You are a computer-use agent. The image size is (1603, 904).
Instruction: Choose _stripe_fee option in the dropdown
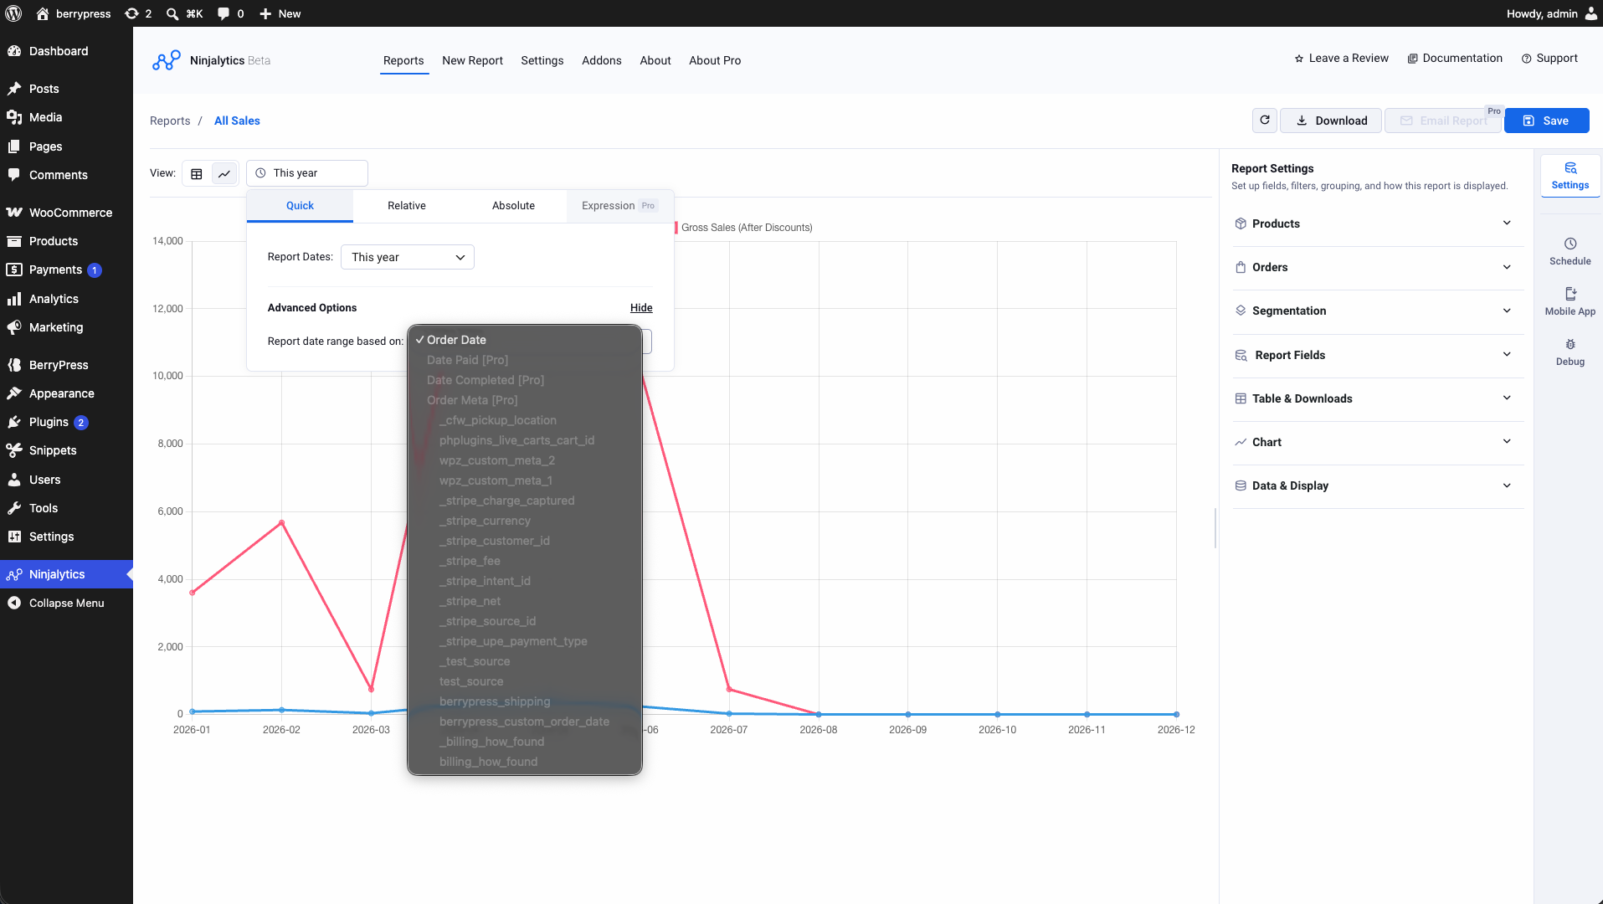pyautogui.click(x=525, y=561)
